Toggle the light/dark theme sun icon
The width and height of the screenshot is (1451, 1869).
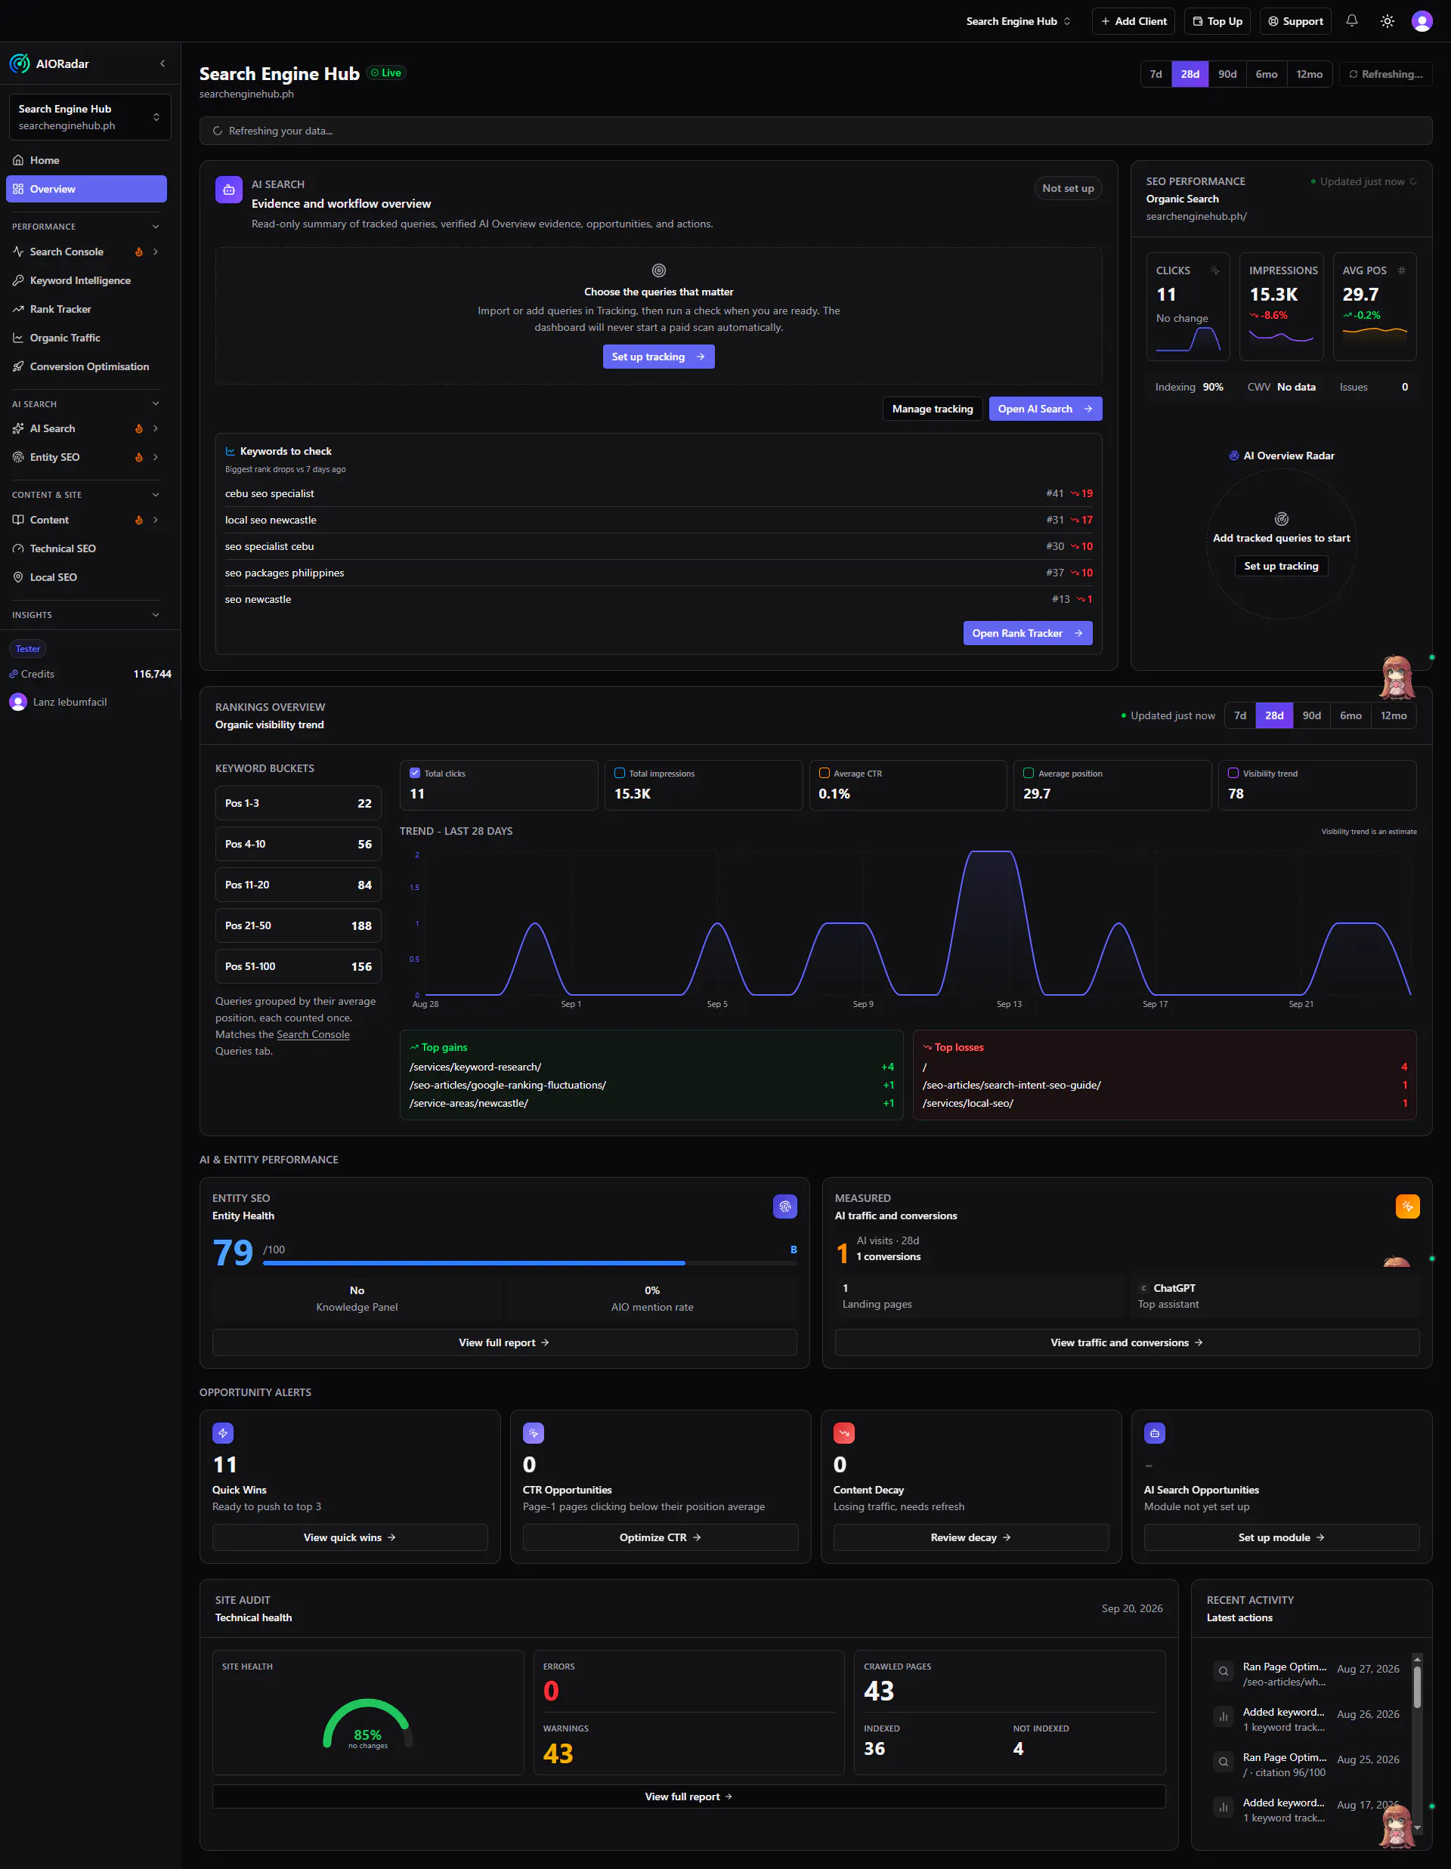[1388, 20]
